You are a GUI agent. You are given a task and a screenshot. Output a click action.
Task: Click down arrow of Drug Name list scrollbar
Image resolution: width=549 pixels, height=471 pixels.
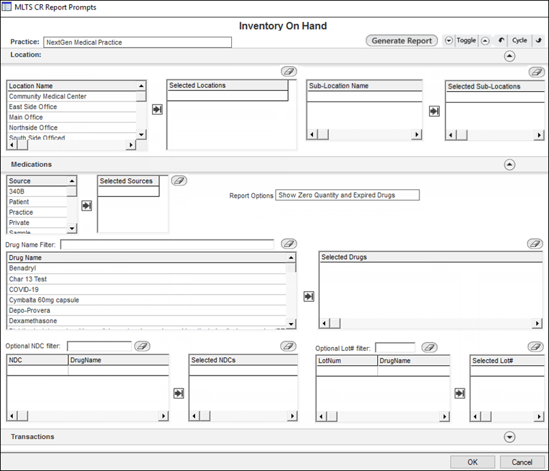point(291,324)
